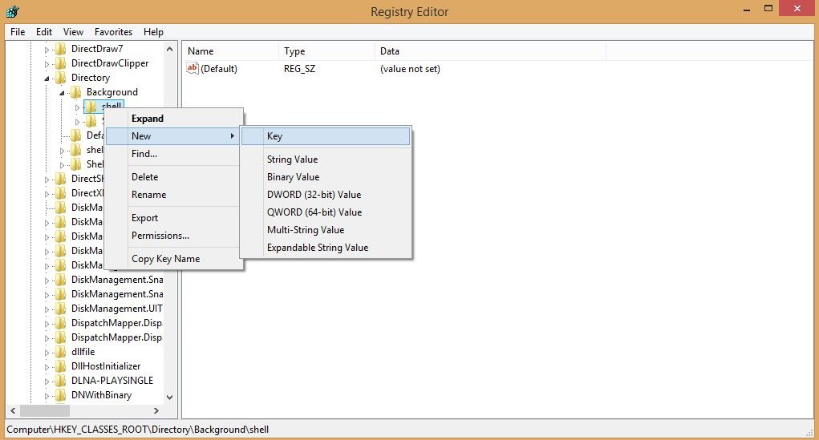Click the (Default) string value icon

(193, 68)
